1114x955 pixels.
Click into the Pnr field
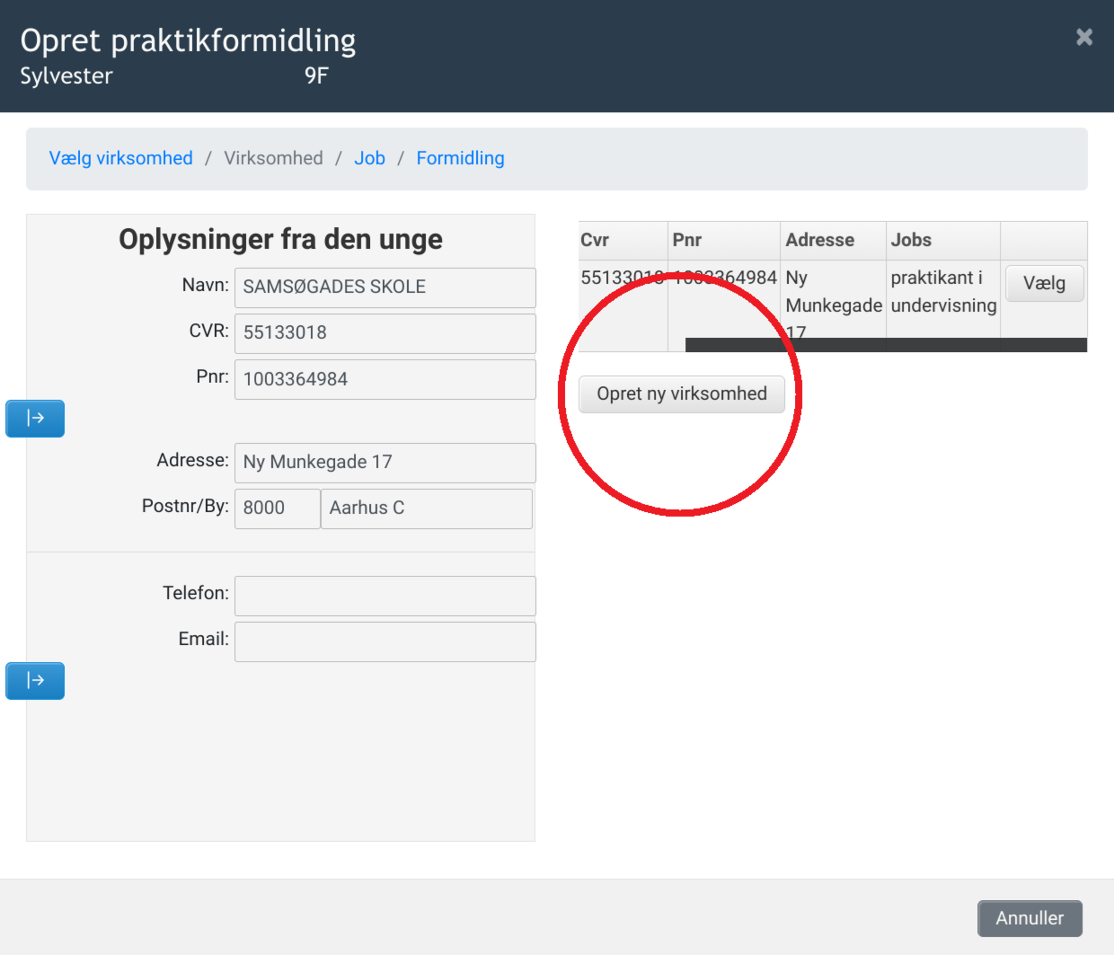click(x=384, y=379)
